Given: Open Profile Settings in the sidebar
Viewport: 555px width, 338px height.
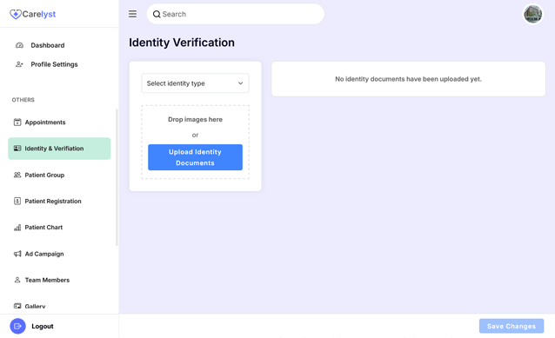Looking at the screenshot, I should pos(54,64).
